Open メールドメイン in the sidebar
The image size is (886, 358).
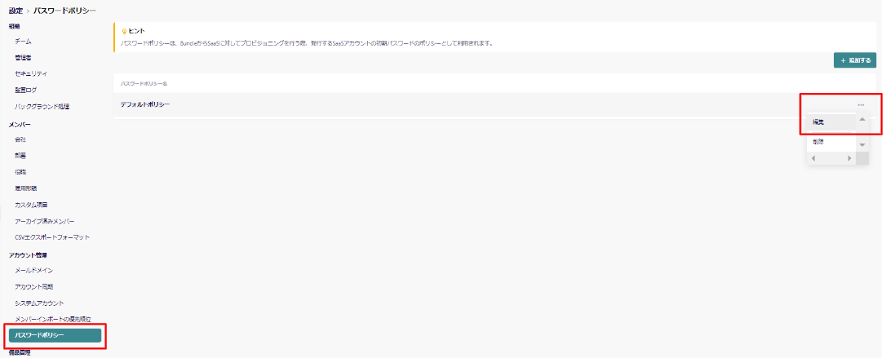[x=34, y=271]
